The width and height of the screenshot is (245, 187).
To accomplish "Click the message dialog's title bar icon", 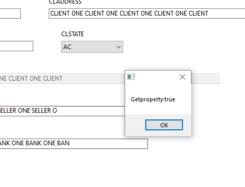I will (131, 77).
